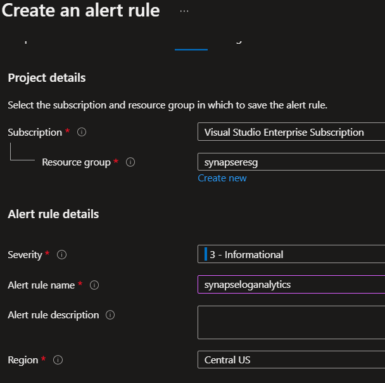Click the Alert rule name text field
Screen dimensions: 385x383
[x=291, y=285]
